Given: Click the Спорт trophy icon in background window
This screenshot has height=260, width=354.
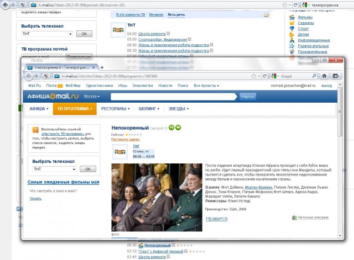Looking at the screenshot, I should [292, 29].
